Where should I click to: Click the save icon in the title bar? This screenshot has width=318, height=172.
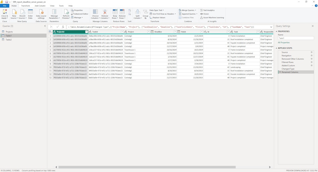click(6, 2)
